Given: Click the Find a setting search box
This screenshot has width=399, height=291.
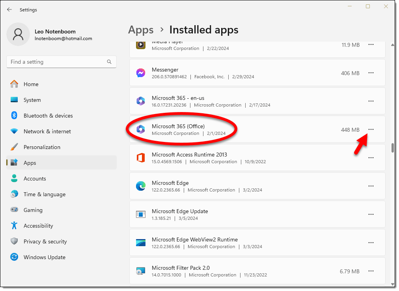Looking at the screenshot, I should (x=57, y=62).
